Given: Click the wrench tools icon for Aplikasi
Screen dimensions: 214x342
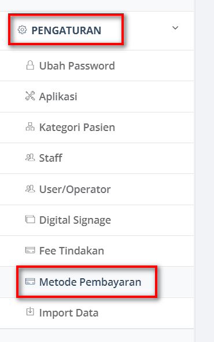Looking at the screenshot, I should (30, 96).
